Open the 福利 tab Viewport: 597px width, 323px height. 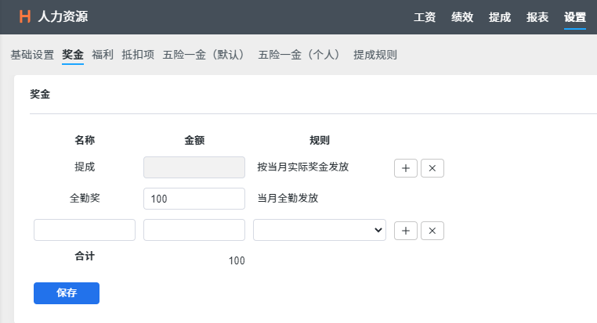pyautogui.click(x=103, y=55)
